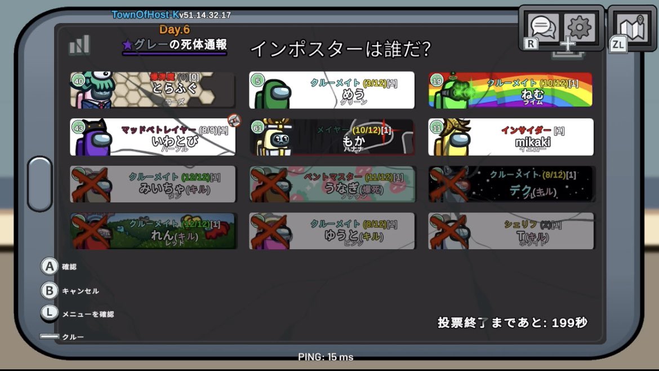
Task: Select dead player ゆうと's card
Action: (x=332, y=231)
